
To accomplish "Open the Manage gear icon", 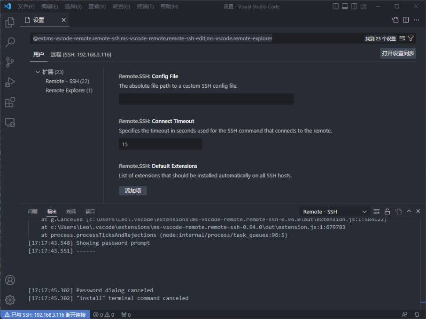I will 10,300.
